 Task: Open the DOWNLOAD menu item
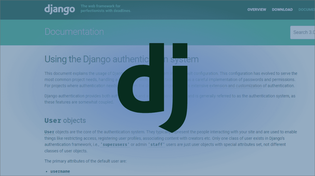[282, 9]
